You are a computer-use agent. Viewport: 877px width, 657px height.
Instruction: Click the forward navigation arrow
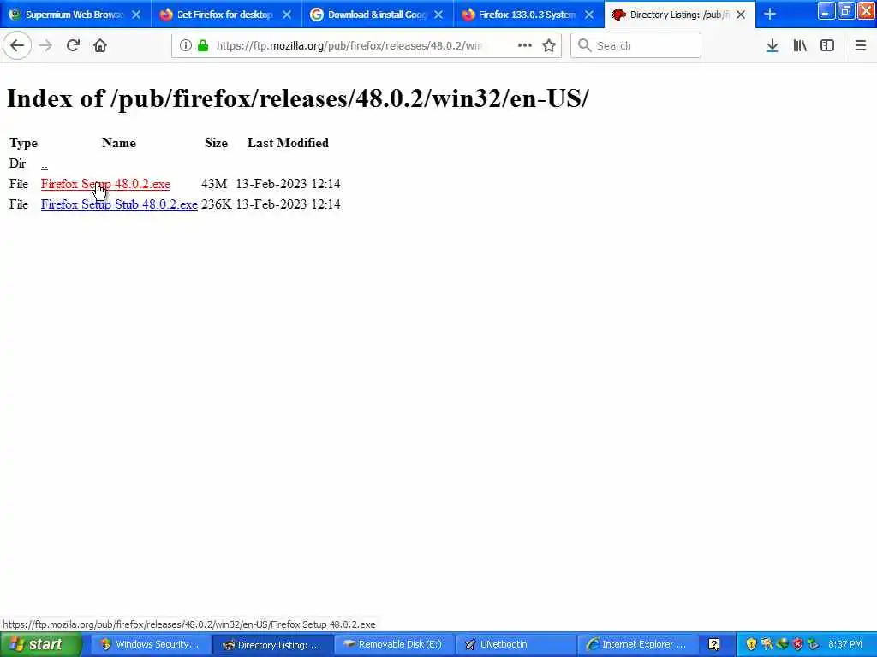[45, 45]
